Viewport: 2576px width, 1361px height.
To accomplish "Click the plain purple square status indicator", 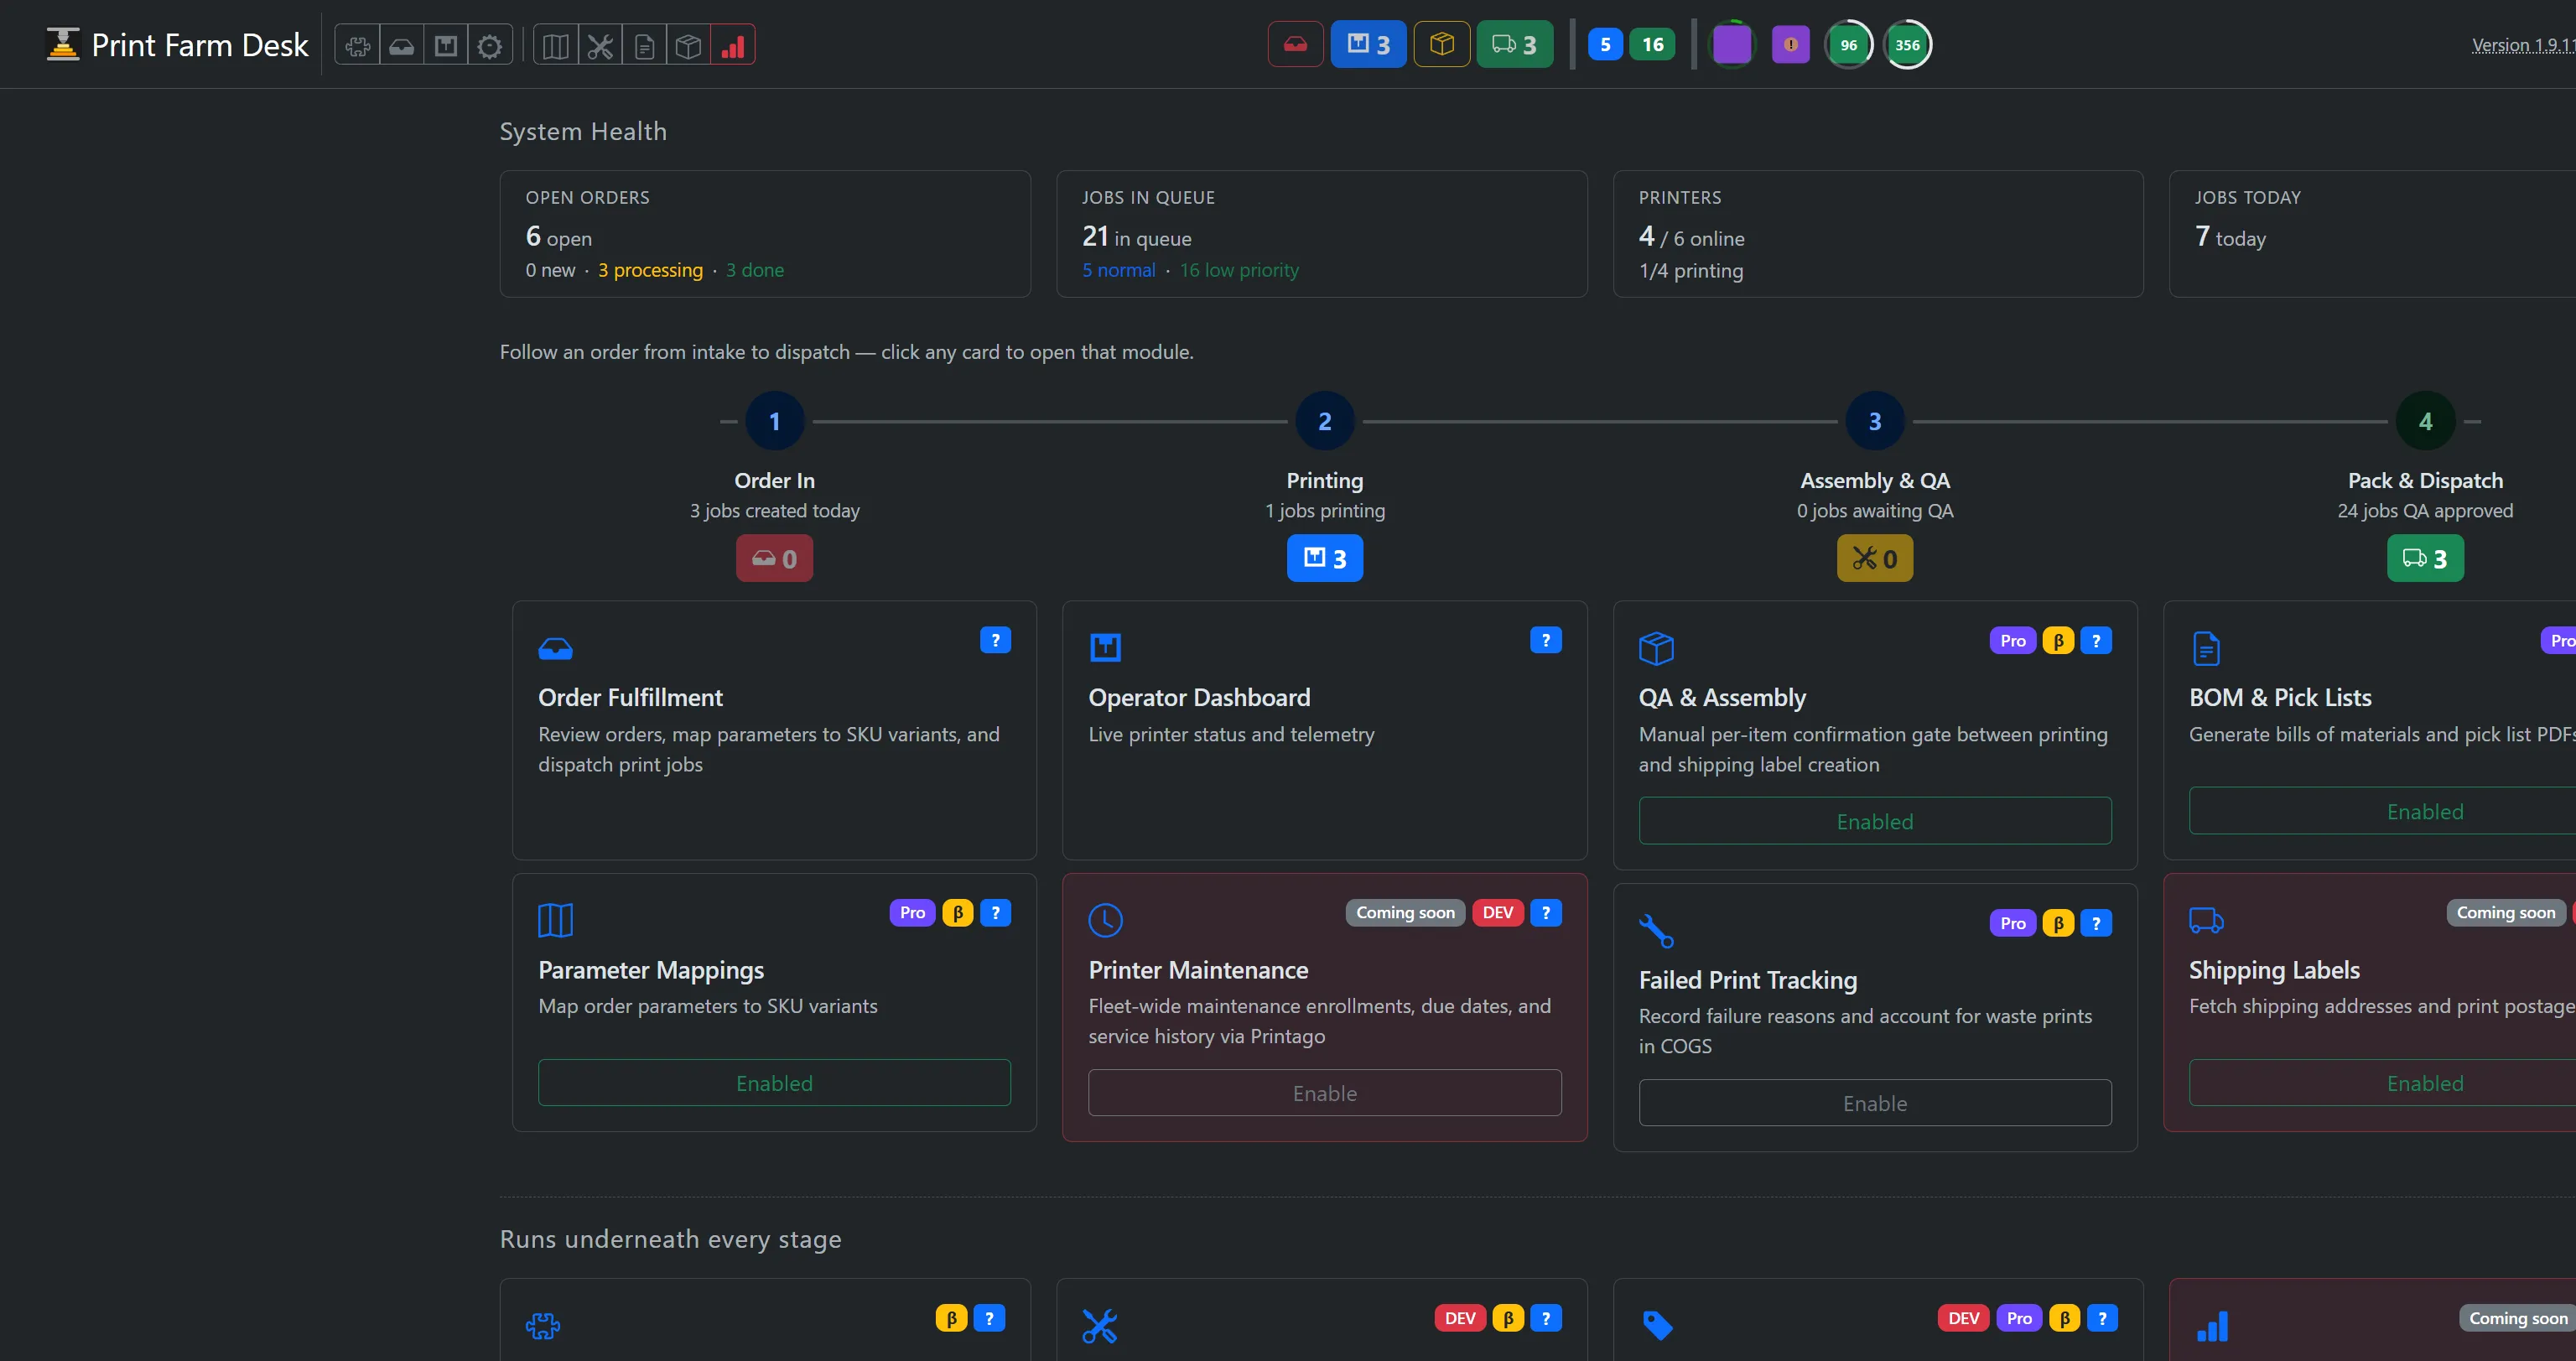I will point(1732,44).
